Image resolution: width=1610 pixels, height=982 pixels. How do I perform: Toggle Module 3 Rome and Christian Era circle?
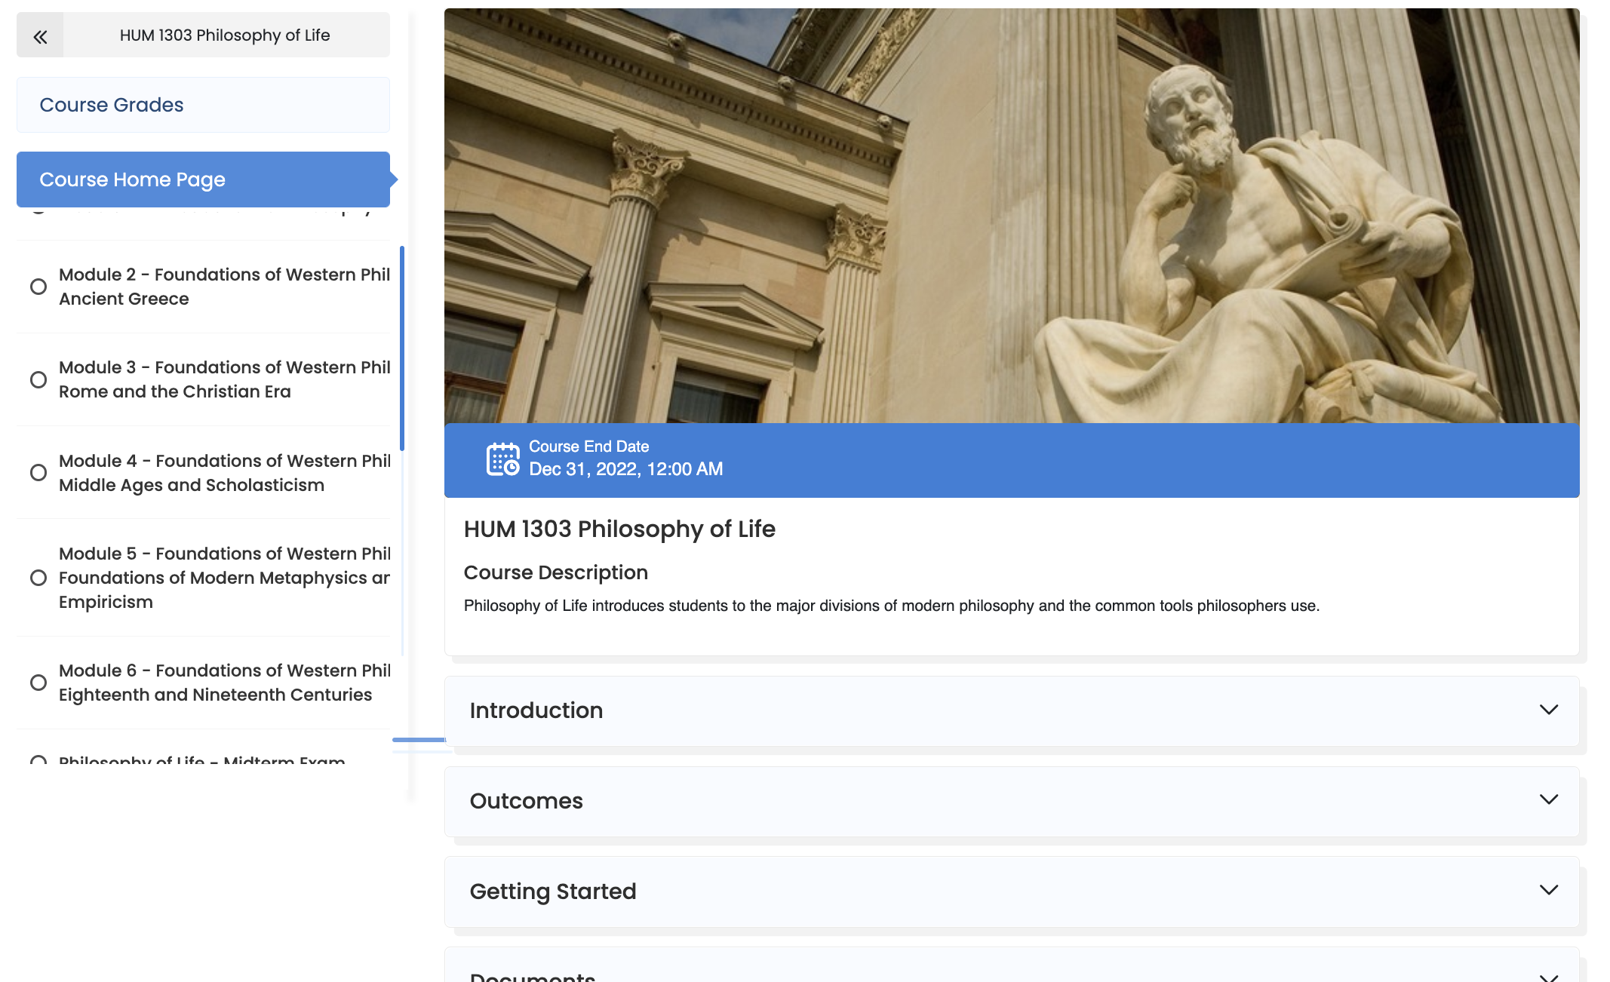pos(38,379)
